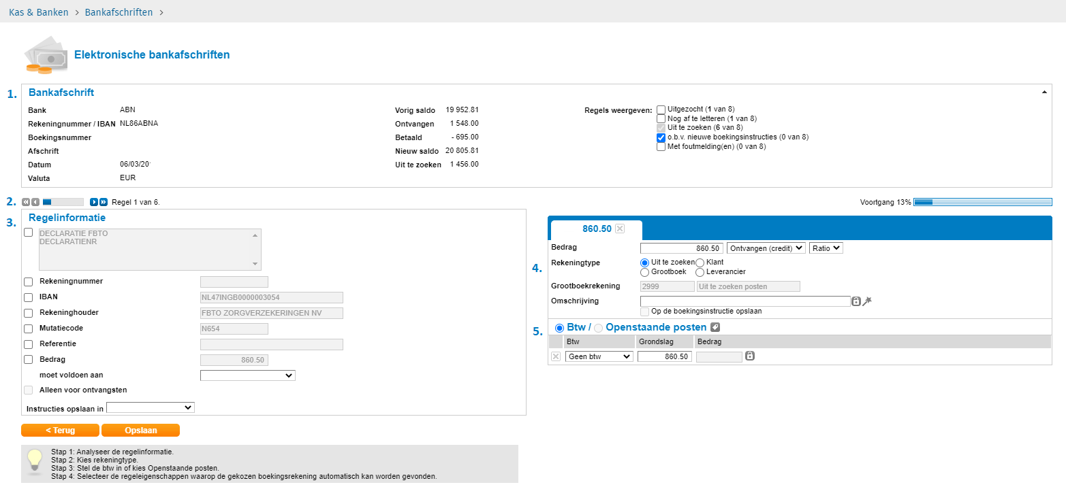Screen dimensions: 1066x487
Task: Click the Terug button
Action: pos(60,431)
